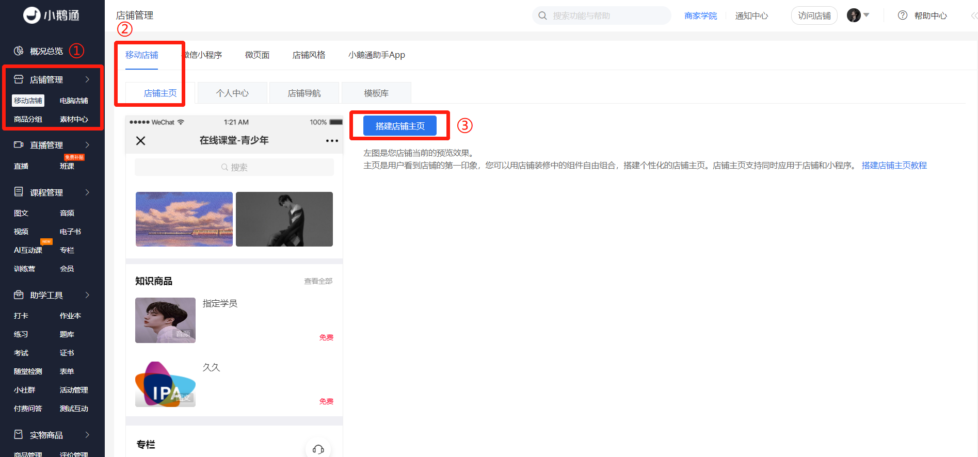
Task: Click the customer service headset icon
Action: tap(318, 449)
